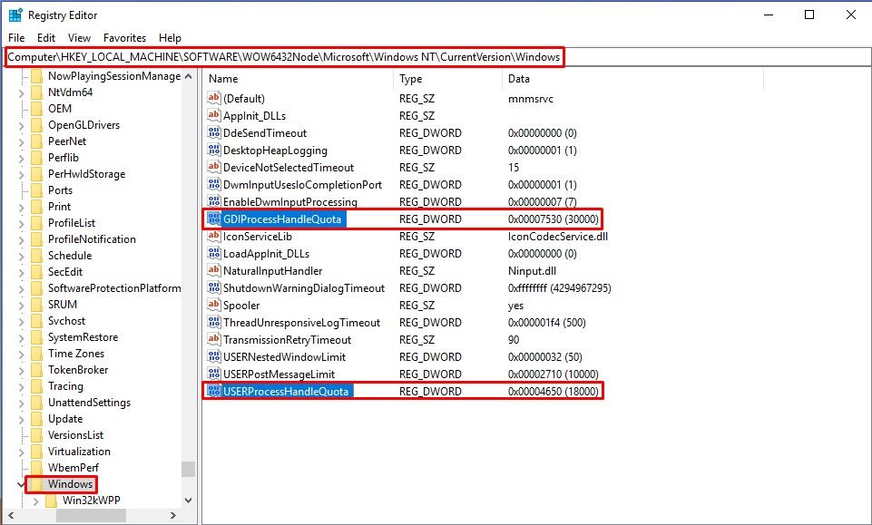Click the icon beside the (Default) value
The image size is (872, 525).
(214, 99)
